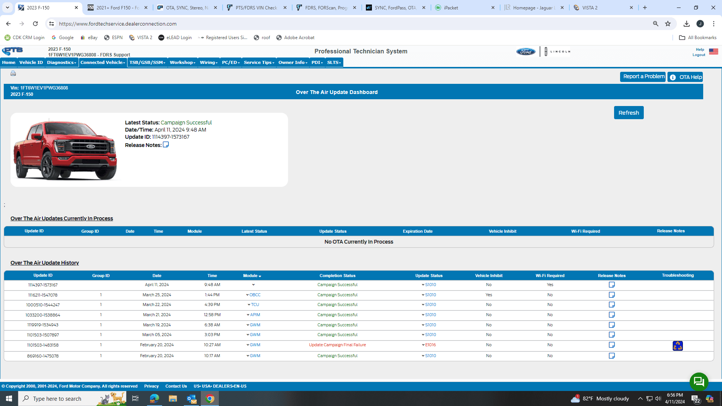The width and height of the screenshot is (722, 406).
Task: Open troubleshooting icon for failed update 1101503-1483158
Action: [678, 345]
